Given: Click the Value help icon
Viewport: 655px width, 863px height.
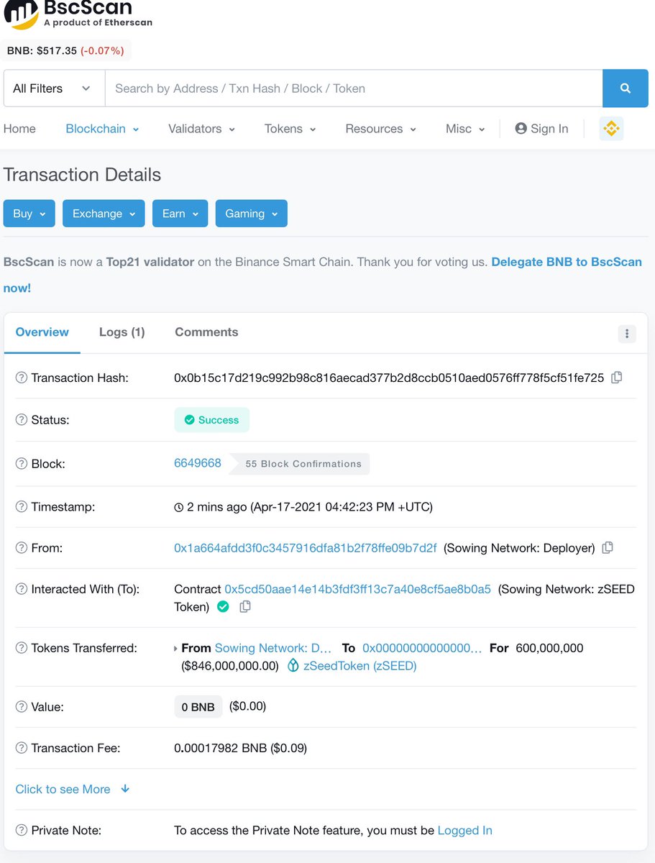Looking at the screenshot, I should 22,707.
